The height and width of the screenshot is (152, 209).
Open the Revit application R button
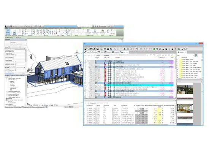click(x=6, y=27)
